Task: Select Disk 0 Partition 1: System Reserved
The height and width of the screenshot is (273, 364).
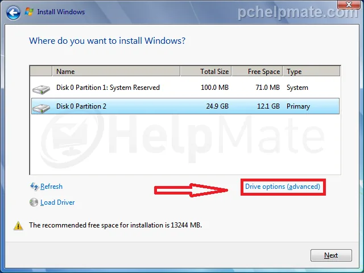Action: [185, 88]
